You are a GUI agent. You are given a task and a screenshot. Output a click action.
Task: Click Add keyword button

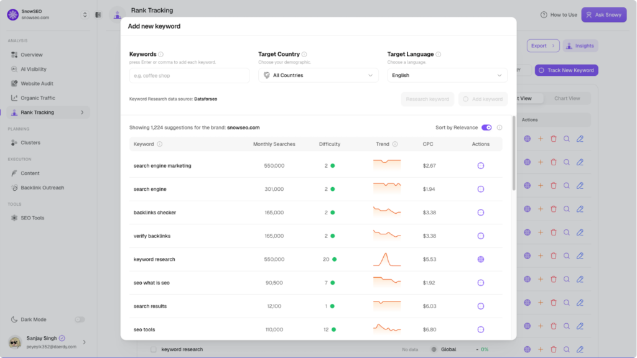(x=483, y=99)
